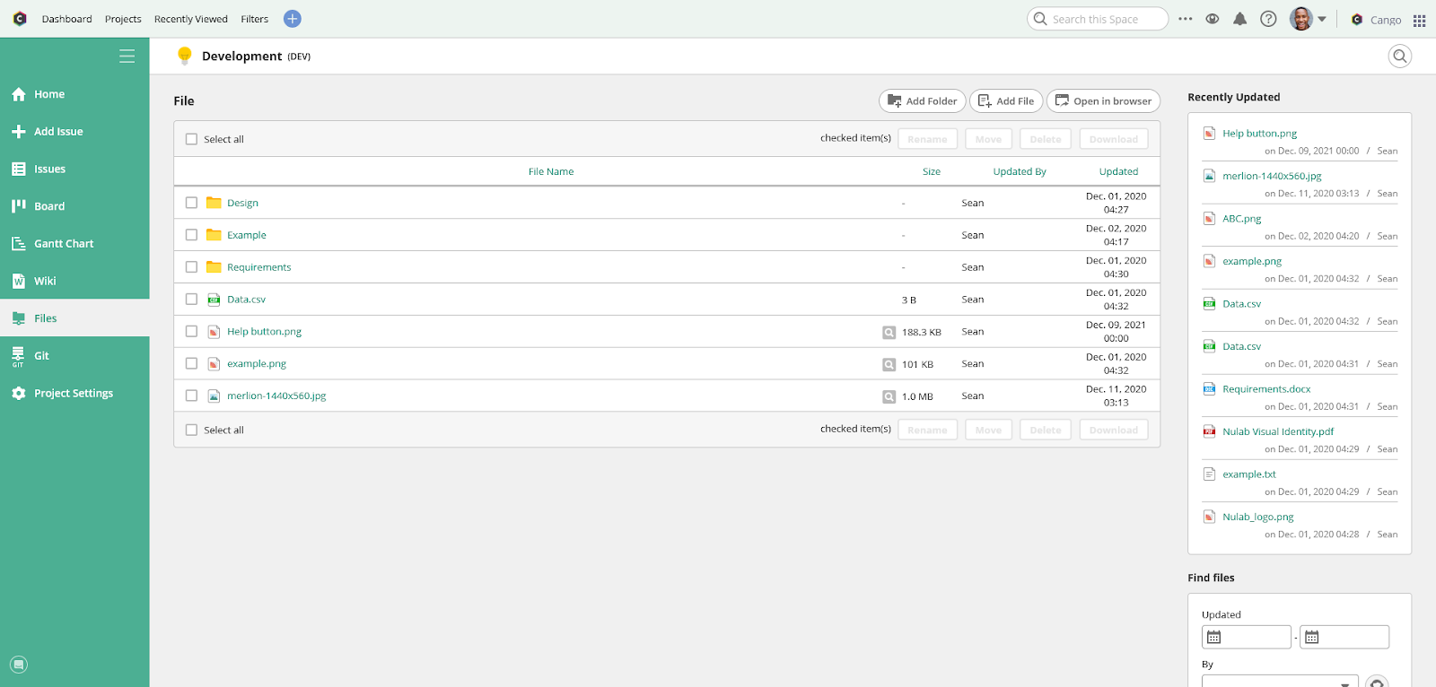
Task: Open the chat icon in sidebar bottom
Action: click(x=19, y=665)
